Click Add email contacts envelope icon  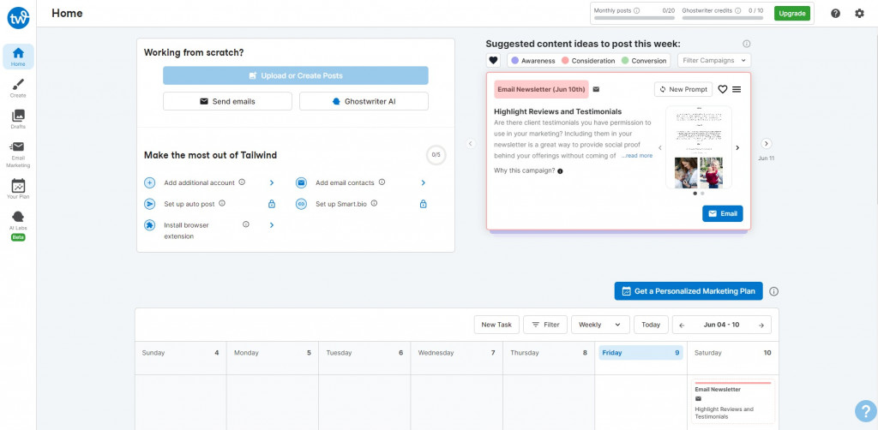[x=301, y=182]
